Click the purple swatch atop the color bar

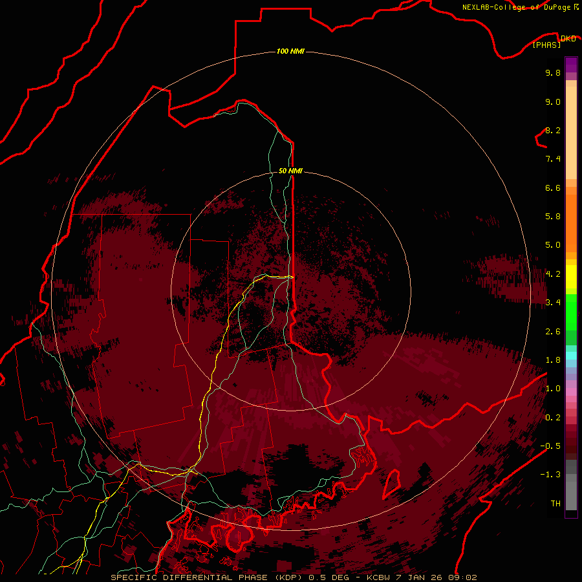point(571,65)
